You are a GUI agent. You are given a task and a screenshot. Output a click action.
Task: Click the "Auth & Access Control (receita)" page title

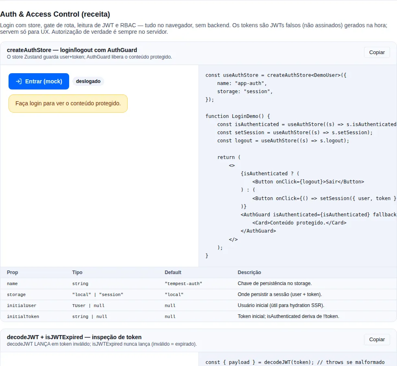point(55,14)
